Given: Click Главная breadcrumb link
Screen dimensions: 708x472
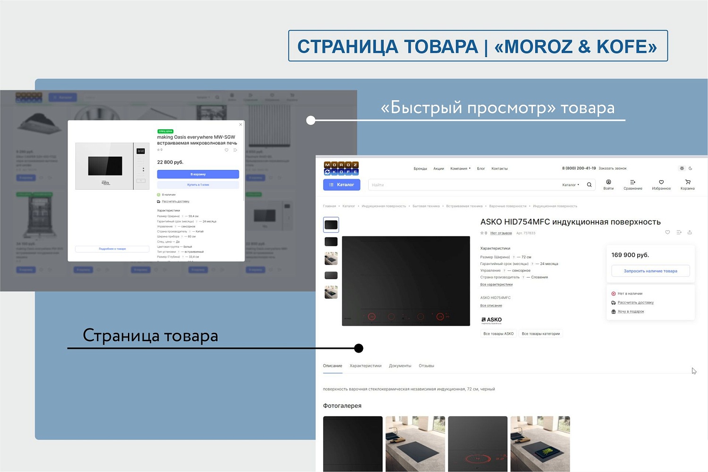Looking at the screenshot, I should pyautogui.click(x=329, y=206).
